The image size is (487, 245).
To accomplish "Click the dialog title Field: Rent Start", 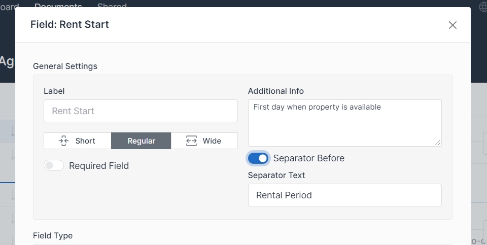I will [x=69, y=24].
